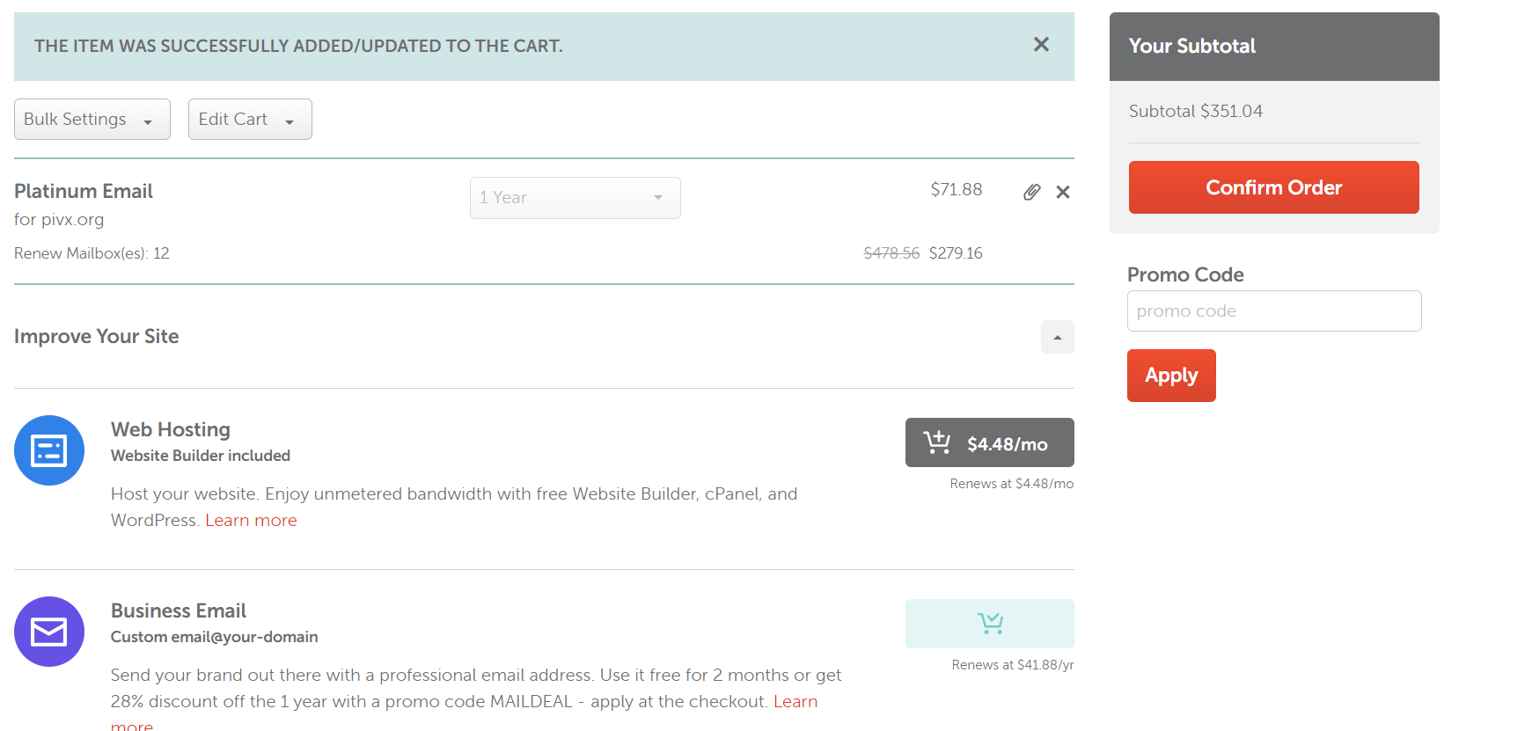Add Business Email to cart

click(x=989, y=624)
